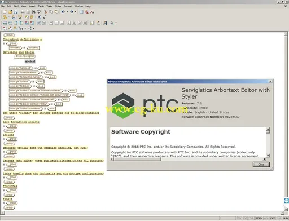Click the paint bucket icon in third toolbar
The image size is (289, 221).
pos(112,23)
